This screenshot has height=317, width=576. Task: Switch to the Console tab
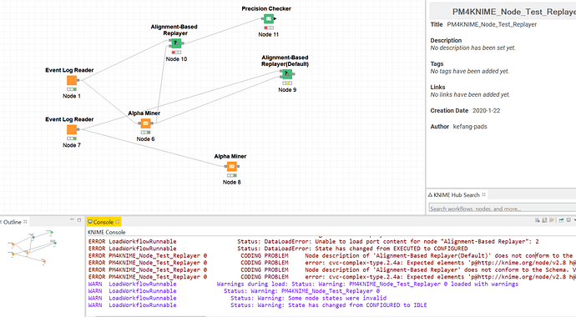point(104,222)
